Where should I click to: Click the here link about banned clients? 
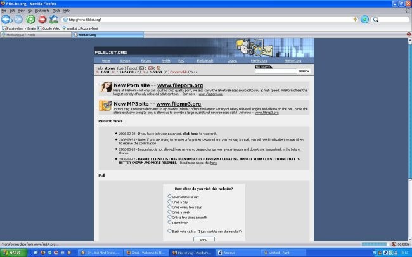[x=214, y=163]
